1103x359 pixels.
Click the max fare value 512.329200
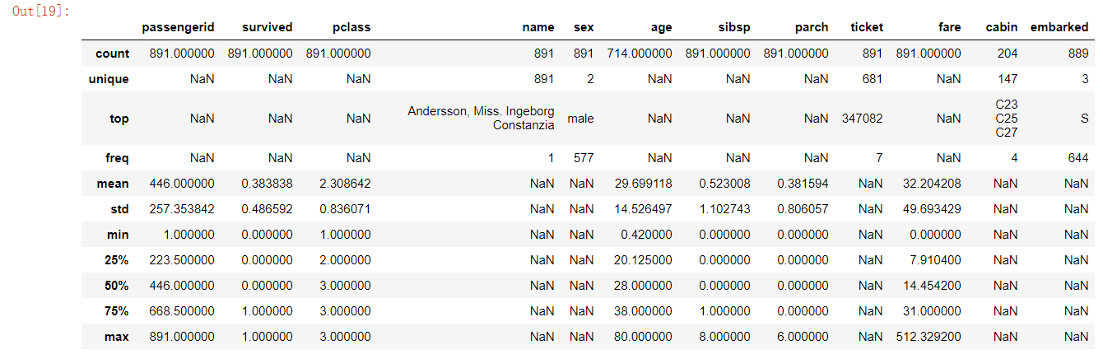point(928,337)
